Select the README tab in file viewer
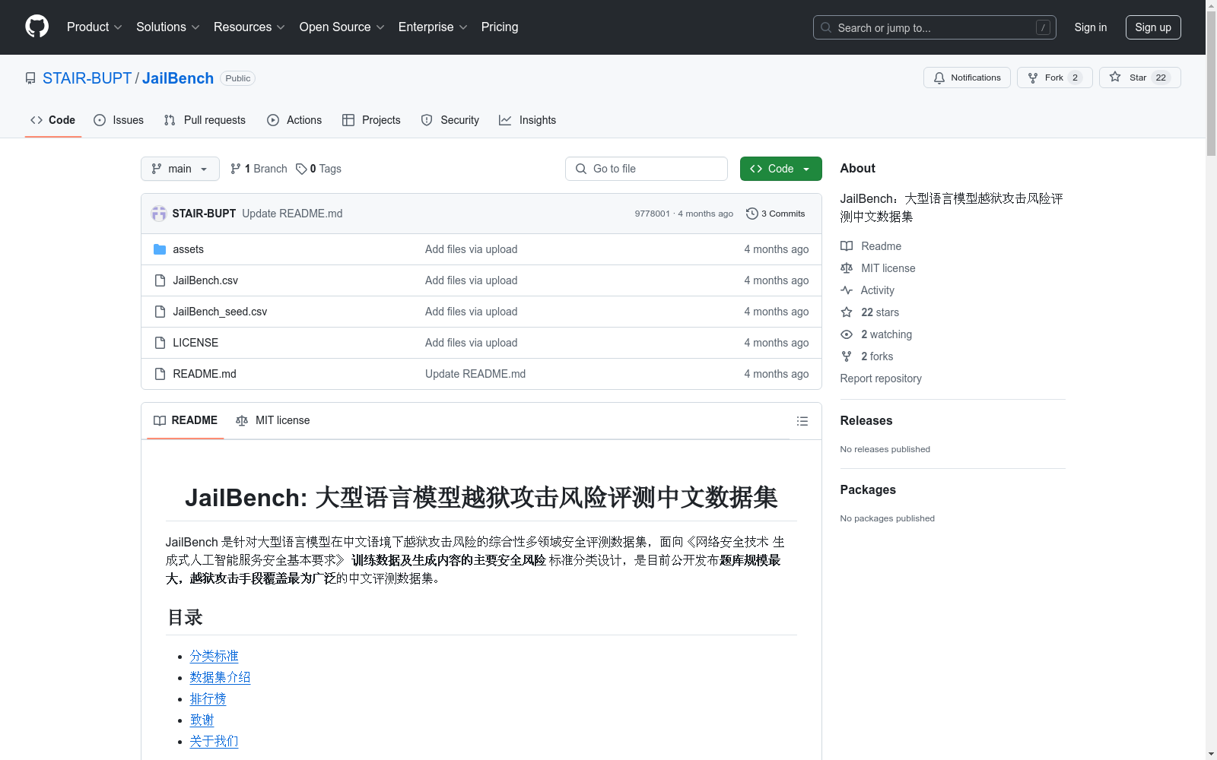This screenshot has height=760, width=1217. (x=186, y=420)
